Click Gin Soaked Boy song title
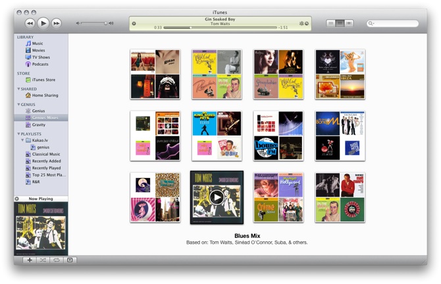Image resolution: width=441 pixels, height=284 pixels. pyautogui.click(x=220, y=19)
